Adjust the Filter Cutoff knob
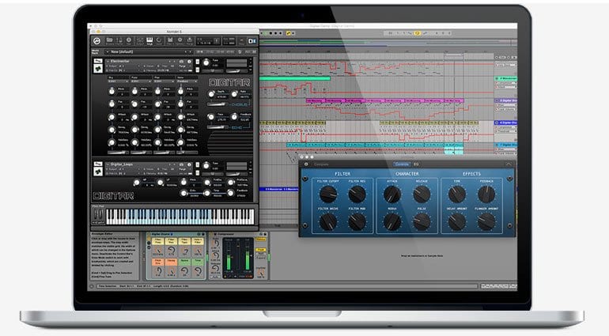 coord(328,194)
